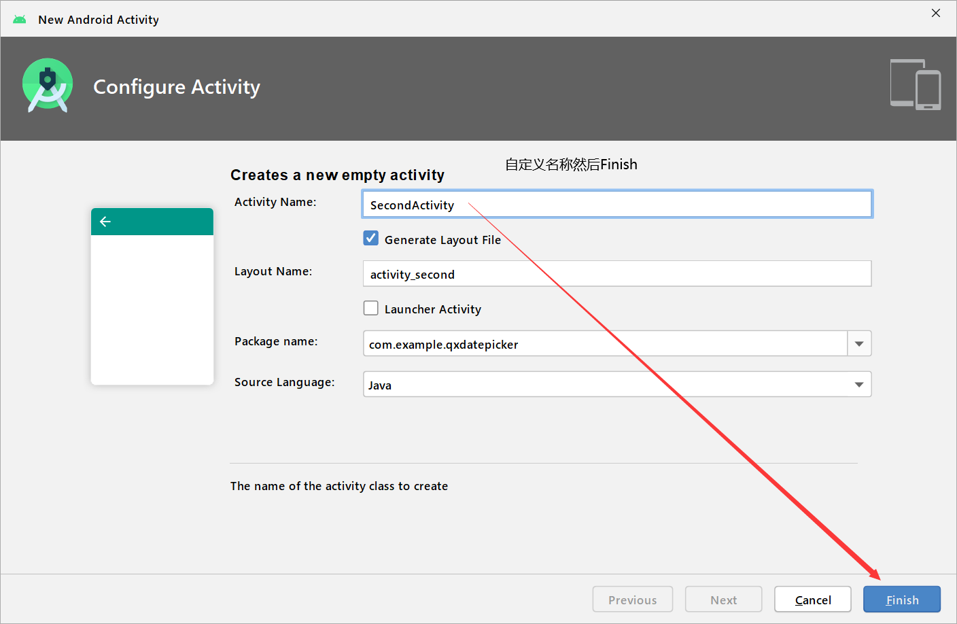Click the back arrow in activity preview
This screenshot has height=624, width=957.
105,222
